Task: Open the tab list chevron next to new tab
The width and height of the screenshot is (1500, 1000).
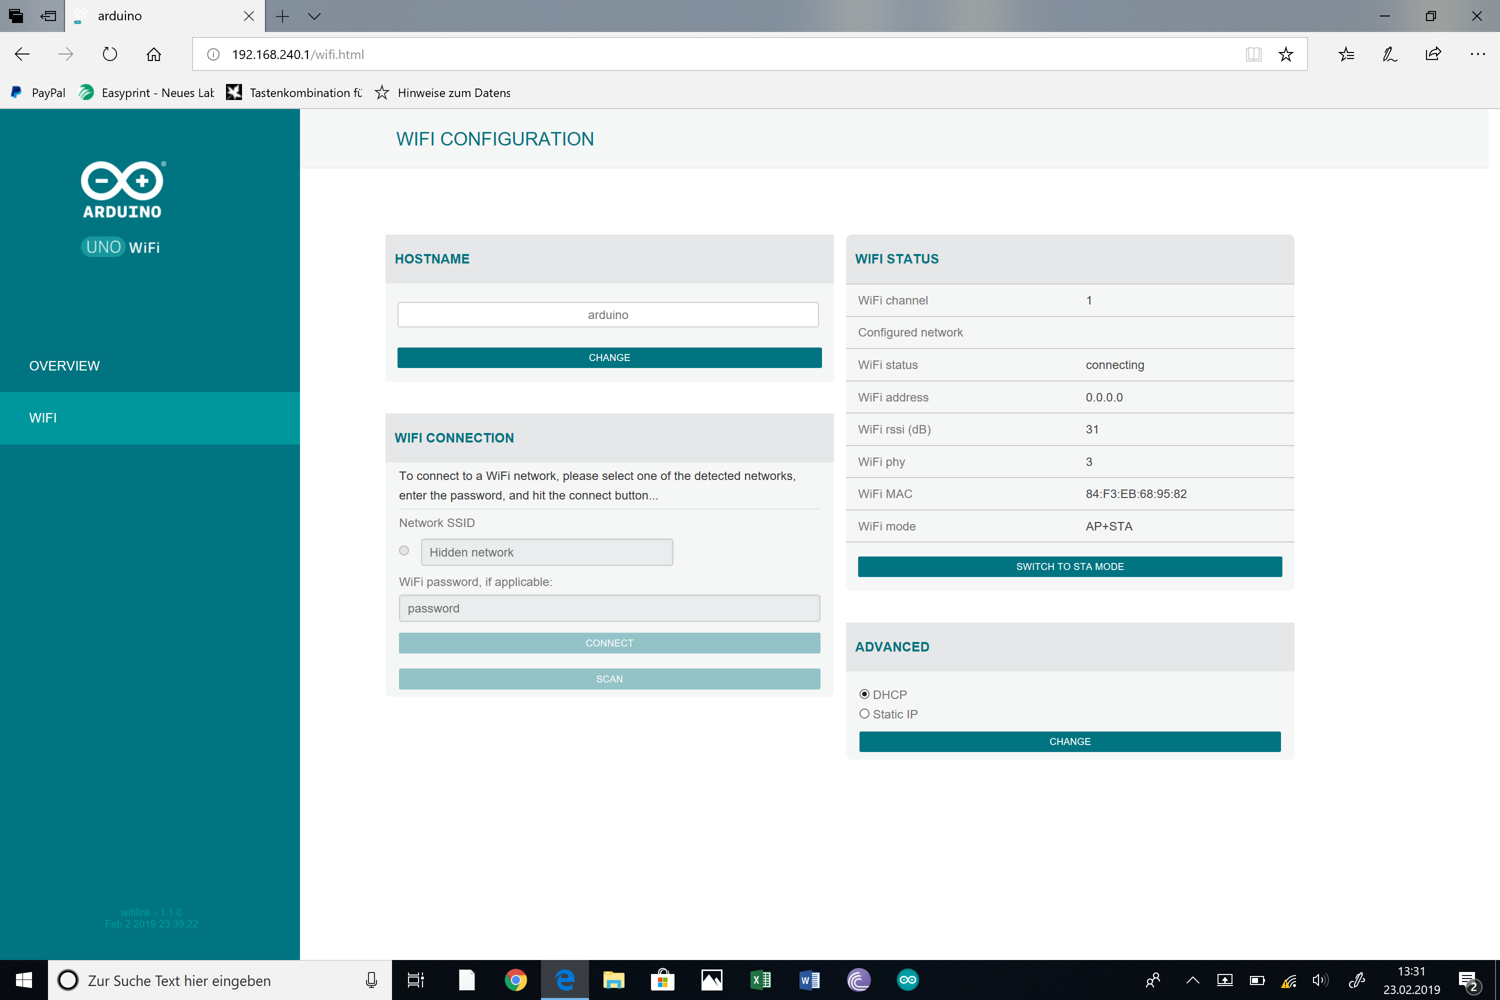Action: [x=314, y=16]
